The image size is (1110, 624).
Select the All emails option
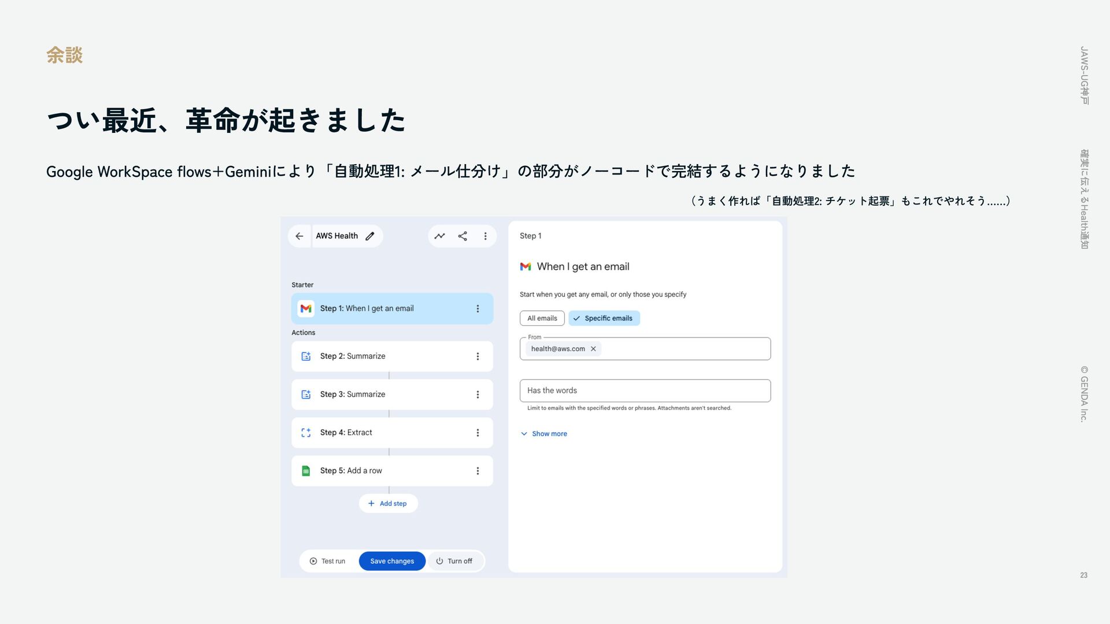point(542,318)
